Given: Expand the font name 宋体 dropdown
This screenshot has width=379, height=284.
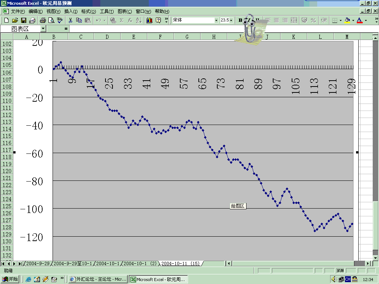Looking at the screenshot, I should coord(216,20).
